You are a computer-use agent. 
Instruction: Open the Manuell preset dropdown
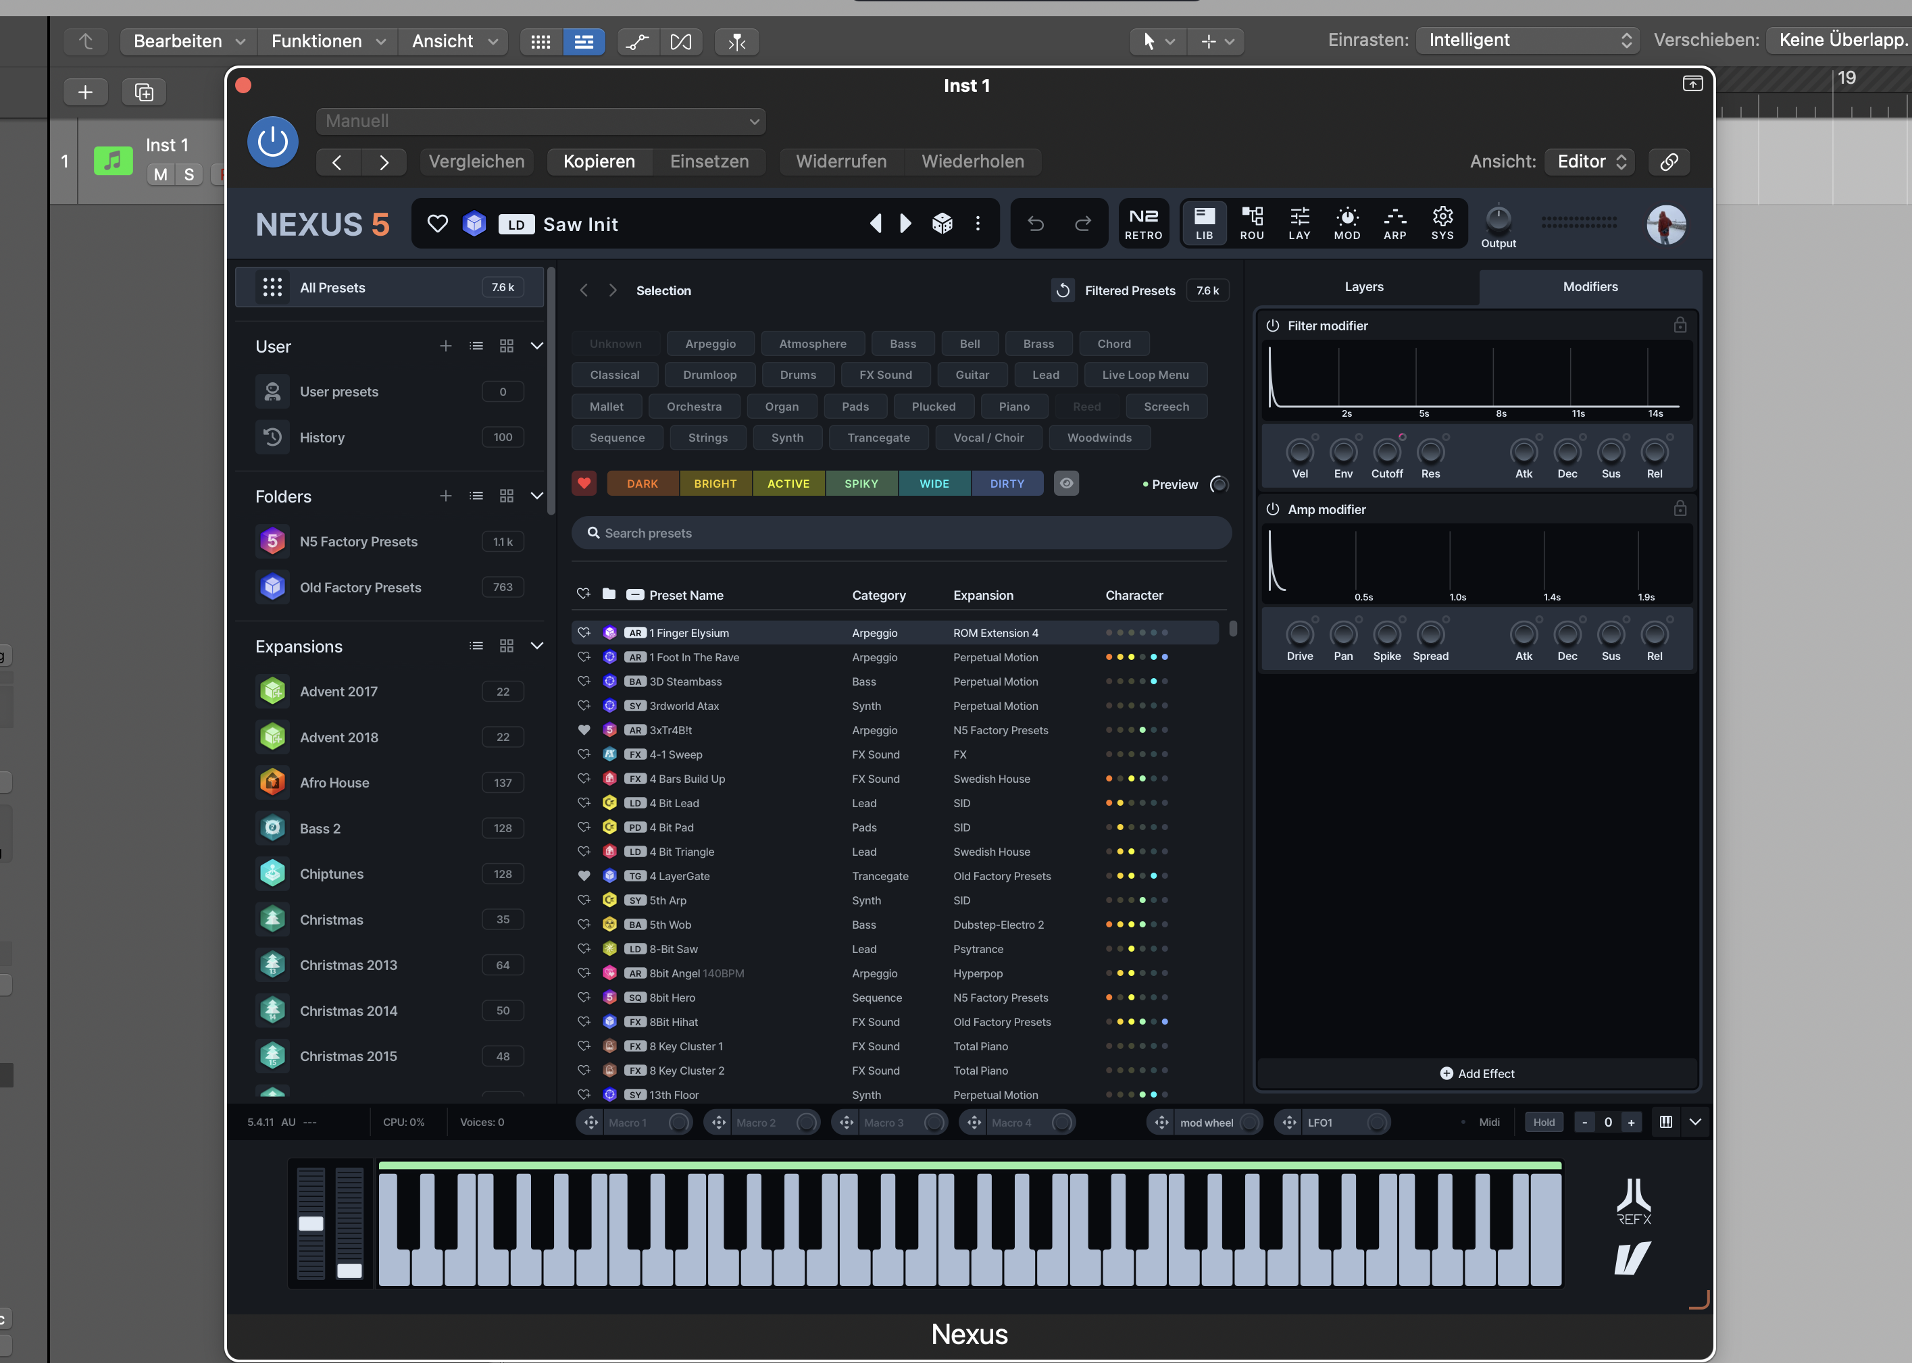[x=540, y=121]
